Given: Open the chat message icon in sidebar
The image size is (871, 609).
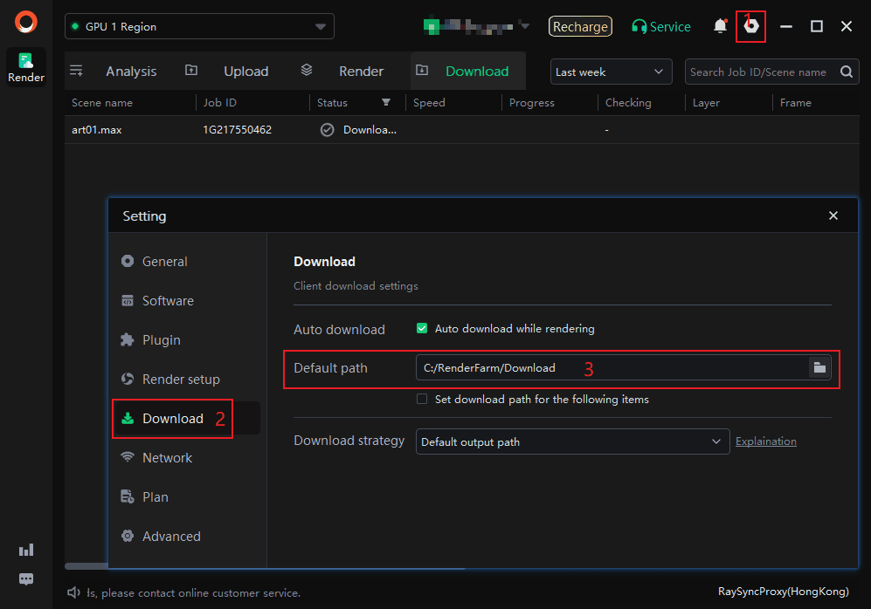Looking at the screenshot, I should point(26,579).
